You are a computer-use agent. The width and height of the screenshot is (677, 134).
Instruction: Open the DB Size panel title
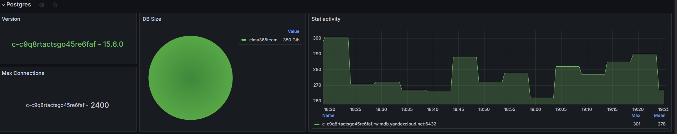click(152, 19)
